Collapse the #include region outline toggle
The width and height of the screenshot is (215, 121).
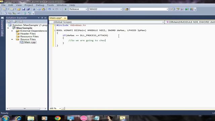[x=55, y=25]
